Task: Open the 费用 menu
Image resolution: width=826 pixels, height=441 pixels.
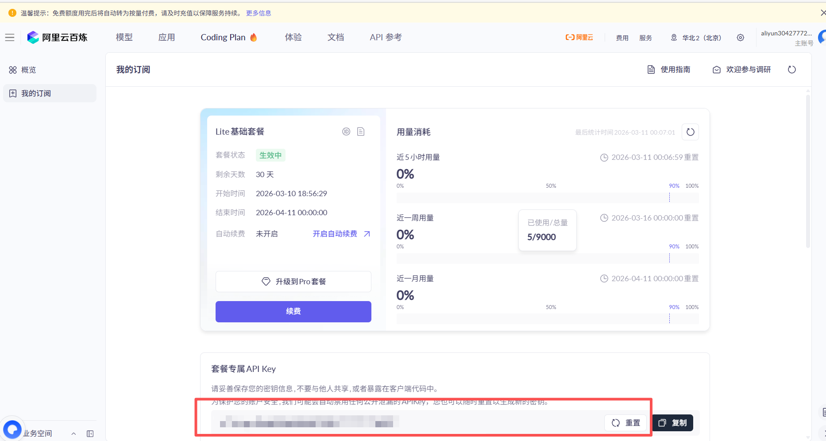Action: pyautogui.click(x=622, y=38)
